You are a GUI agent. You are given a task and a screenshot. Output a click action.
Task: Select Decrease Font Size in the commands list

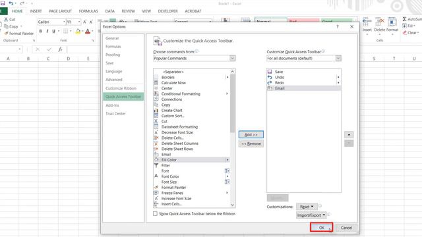coord(192,132)
